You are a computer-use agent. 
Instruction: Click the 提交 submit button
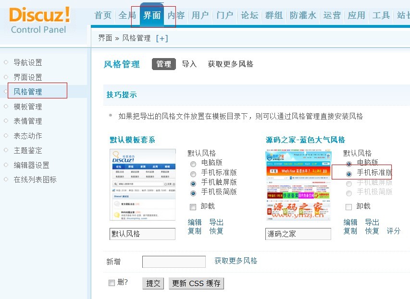tap(153, 283)
